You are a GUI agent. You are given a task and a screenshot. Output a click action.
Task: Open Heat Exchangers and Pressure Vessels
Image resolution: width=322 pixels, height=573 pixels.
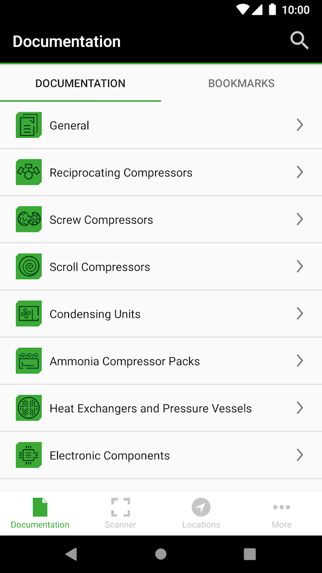pyautogui.click(x=161, y=408)
